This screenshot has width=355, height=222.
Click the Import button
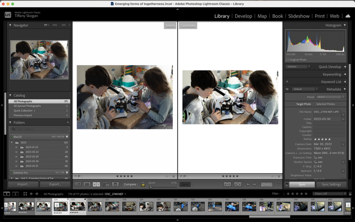pos(23,185)
